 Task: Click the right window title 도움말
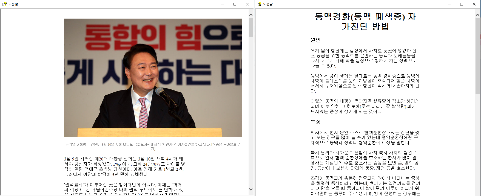[x=268, y=4]
